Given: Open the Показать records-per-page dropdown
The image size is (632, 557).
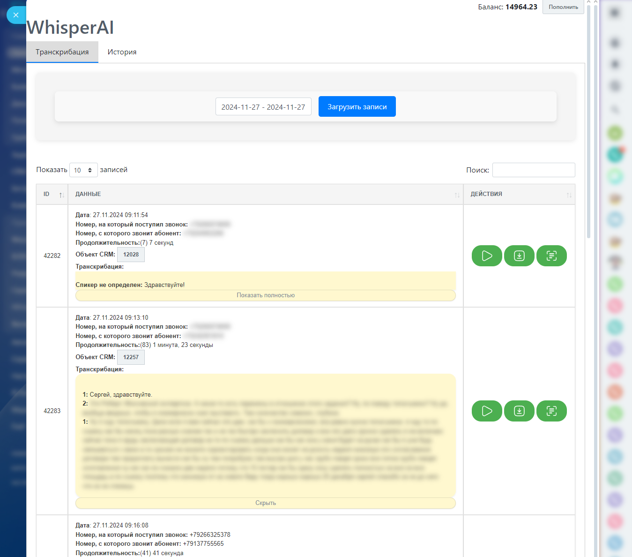Looking at the screenshot, I should point(83,170).
